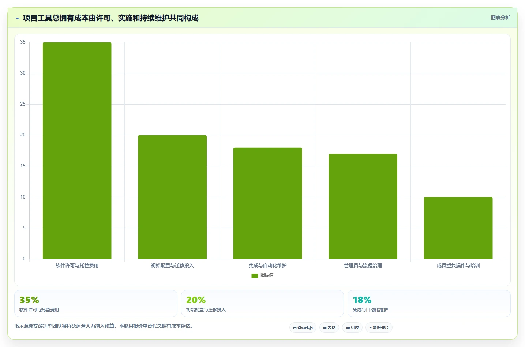Click 软件许可与托管费用 label under 35% card
Image resolution: width=525 pixels, height=347 pixels.
39,309
